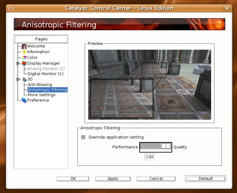Select Analog Monitor (2) entry

point(46,69)
